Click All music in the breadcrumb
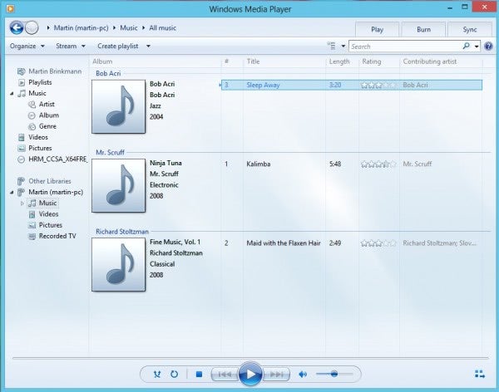Image resolution: width=499 pixels, height=392 pixels. pos(163,28)
